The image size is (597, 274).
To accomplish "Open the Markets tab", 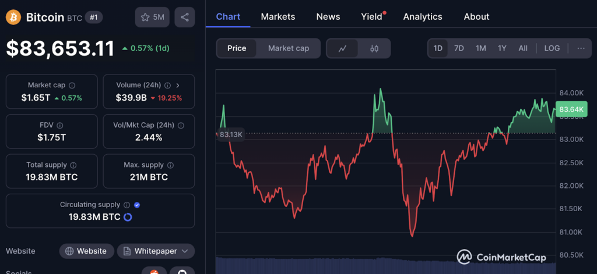I will click(x=278, y=16).
